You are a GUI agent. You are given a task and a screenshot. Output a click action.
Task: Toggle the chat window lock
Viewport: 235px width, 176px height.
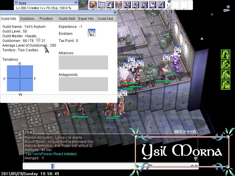(194, 131)
